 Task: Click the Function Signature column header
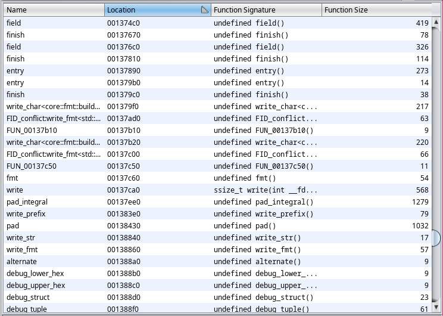(266, 10)
